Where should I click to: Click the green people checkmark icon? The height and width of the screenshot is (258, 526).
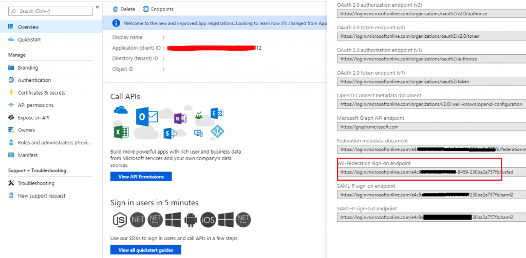(x=199, y=115)
